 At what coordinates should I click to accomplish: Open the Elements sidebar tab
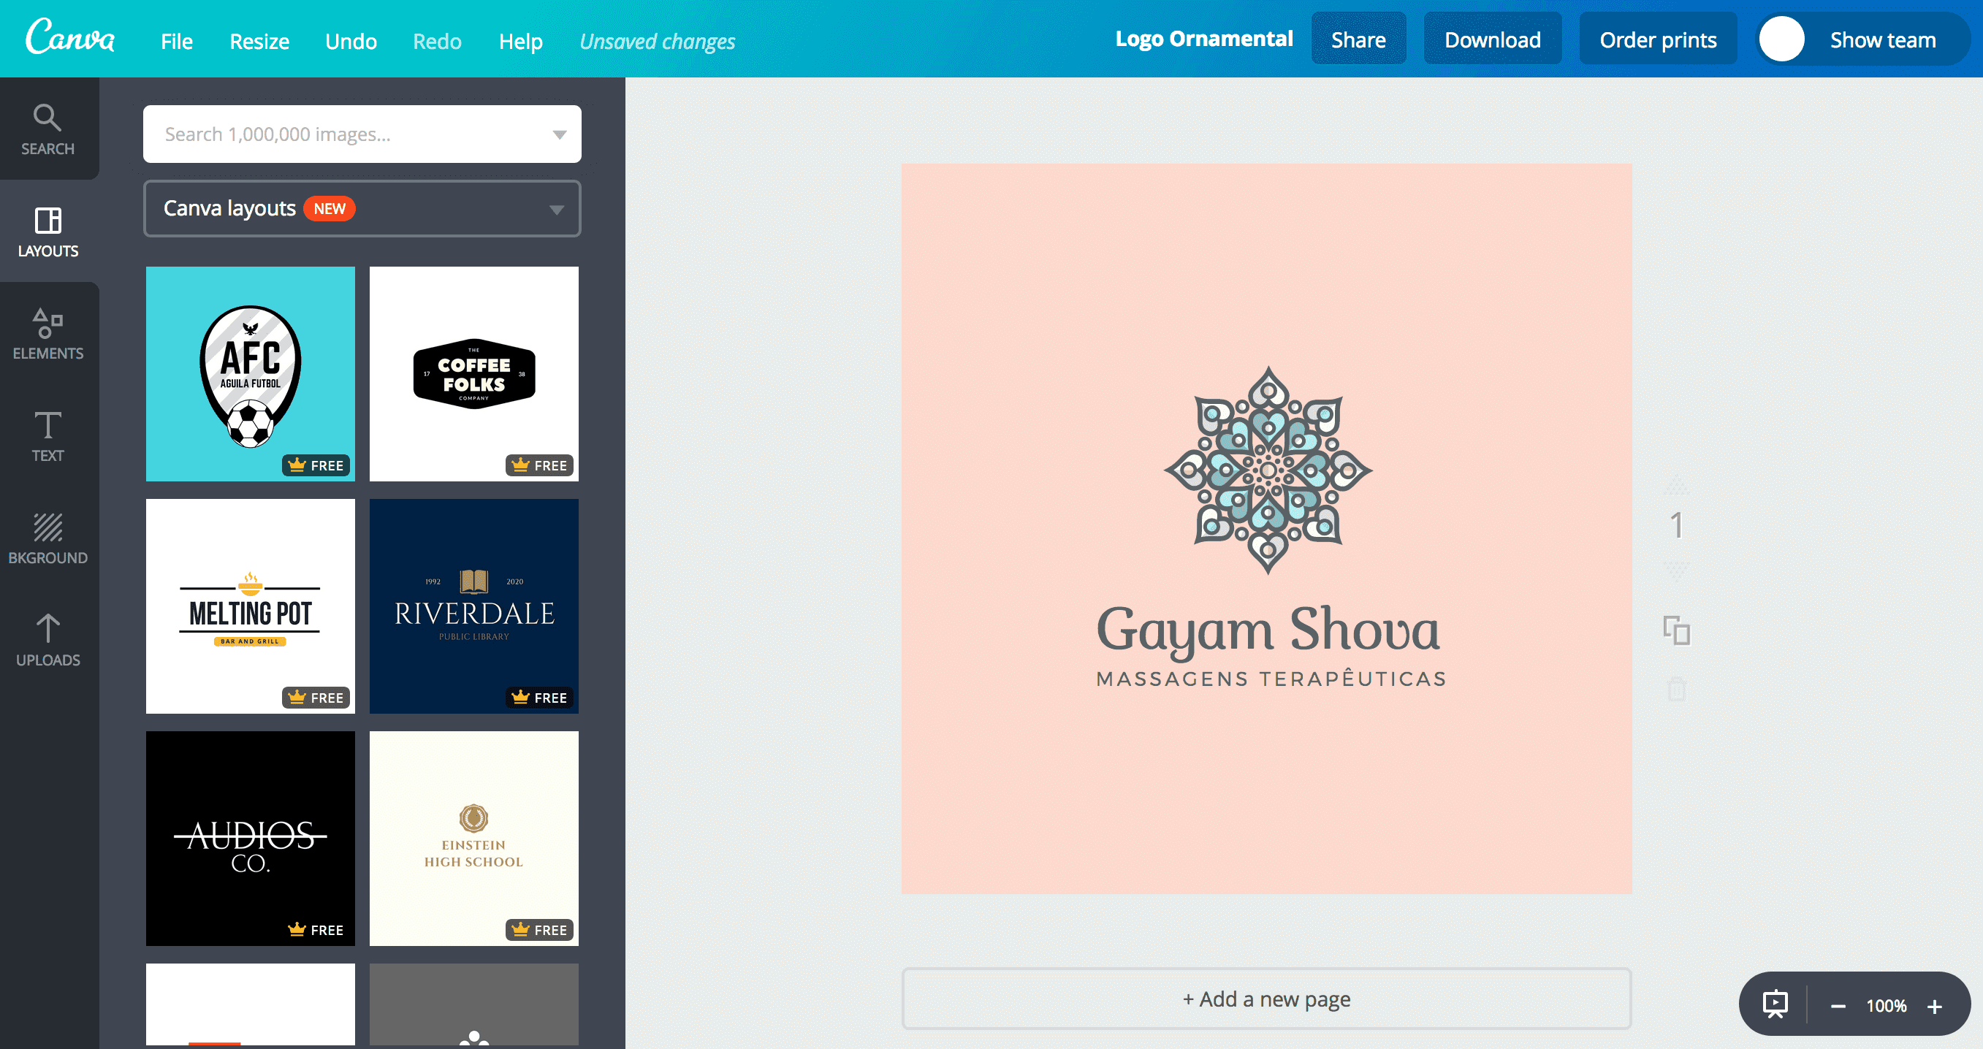point(47,334)
